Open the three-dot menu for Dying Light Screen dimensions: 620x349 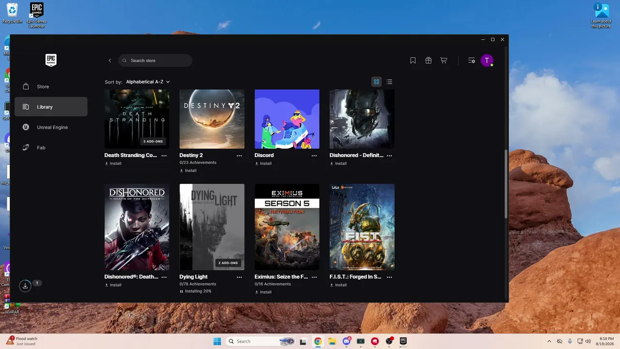tap(239, 277)
